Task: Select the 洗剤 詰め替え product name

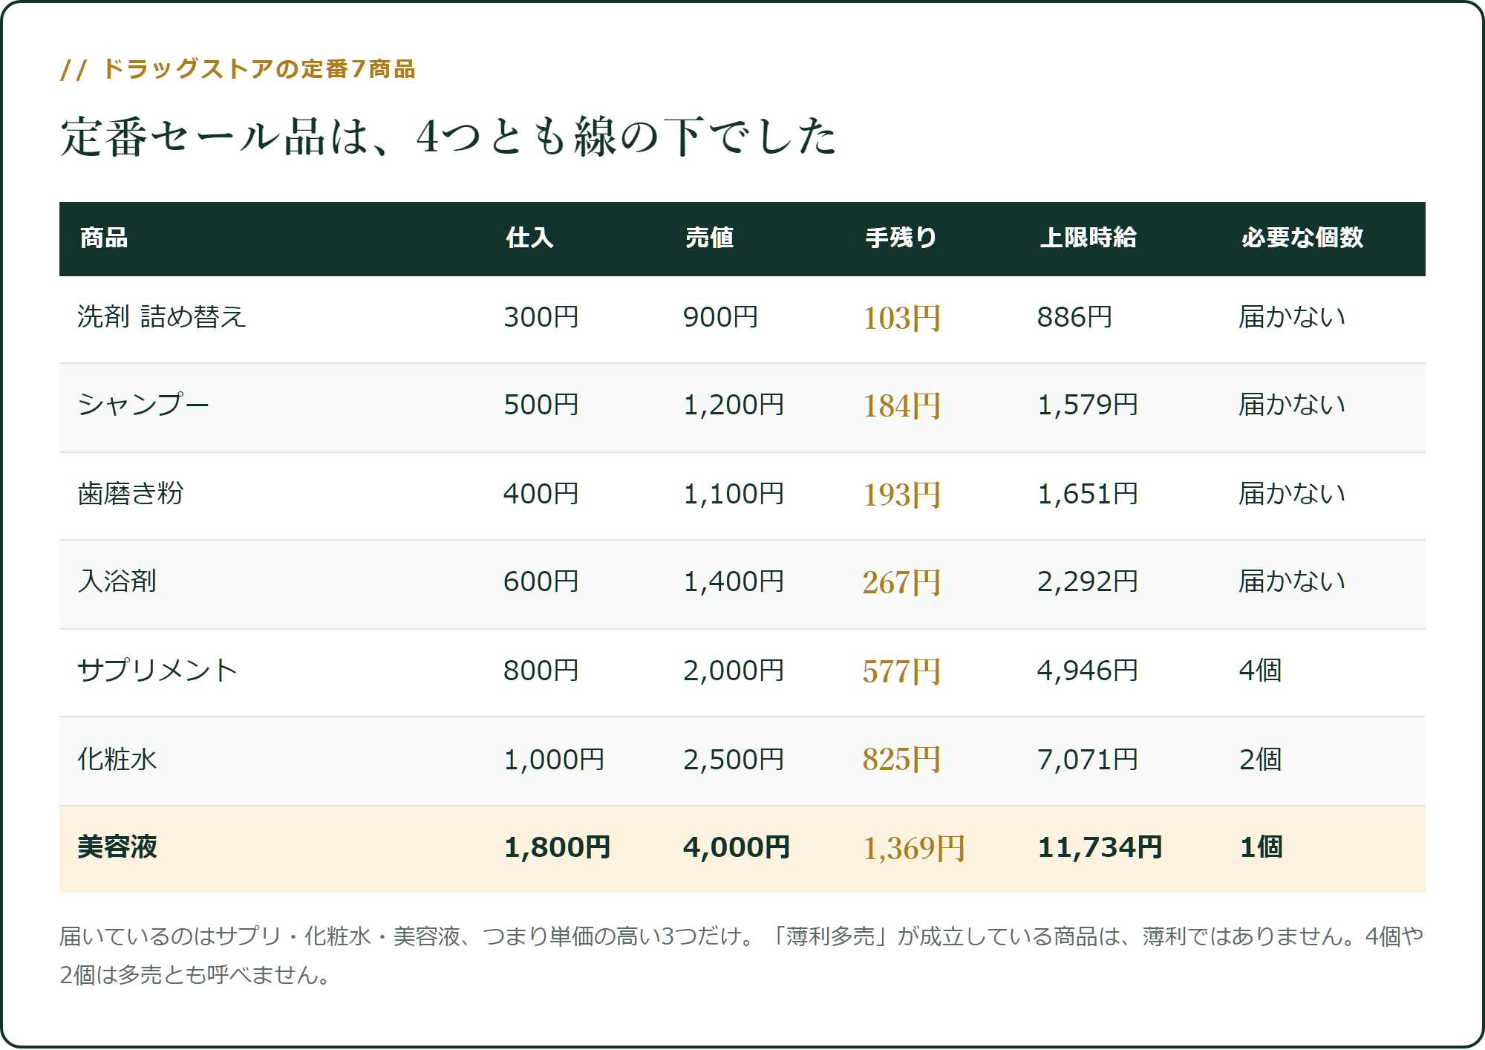Action: click(161, 317)
